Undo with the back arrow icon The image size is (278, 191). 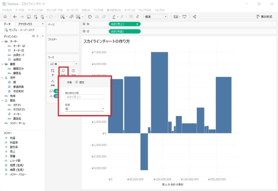pyautogui.click(x=15, y=17)
